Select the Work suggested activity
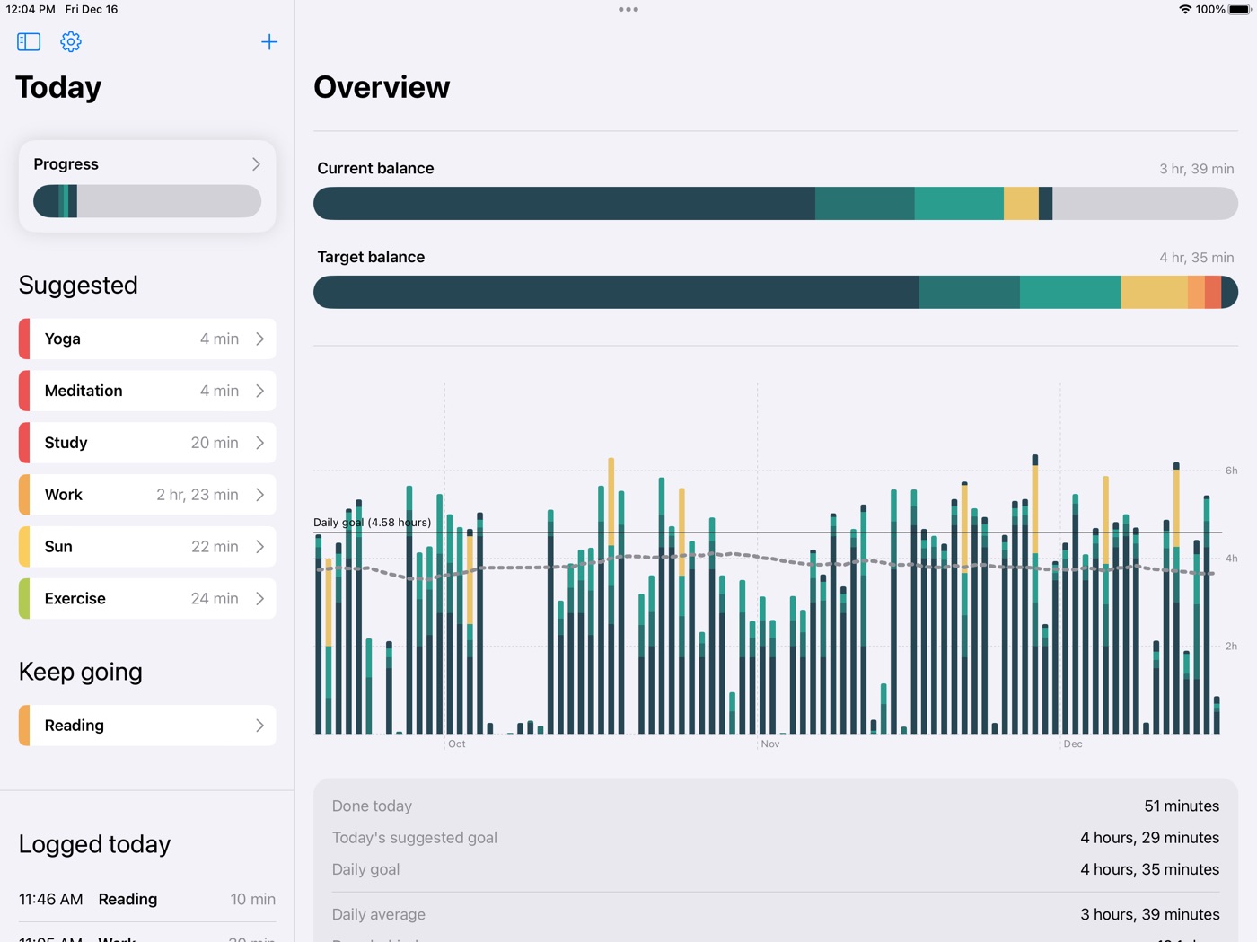 [x=147, y=495]
